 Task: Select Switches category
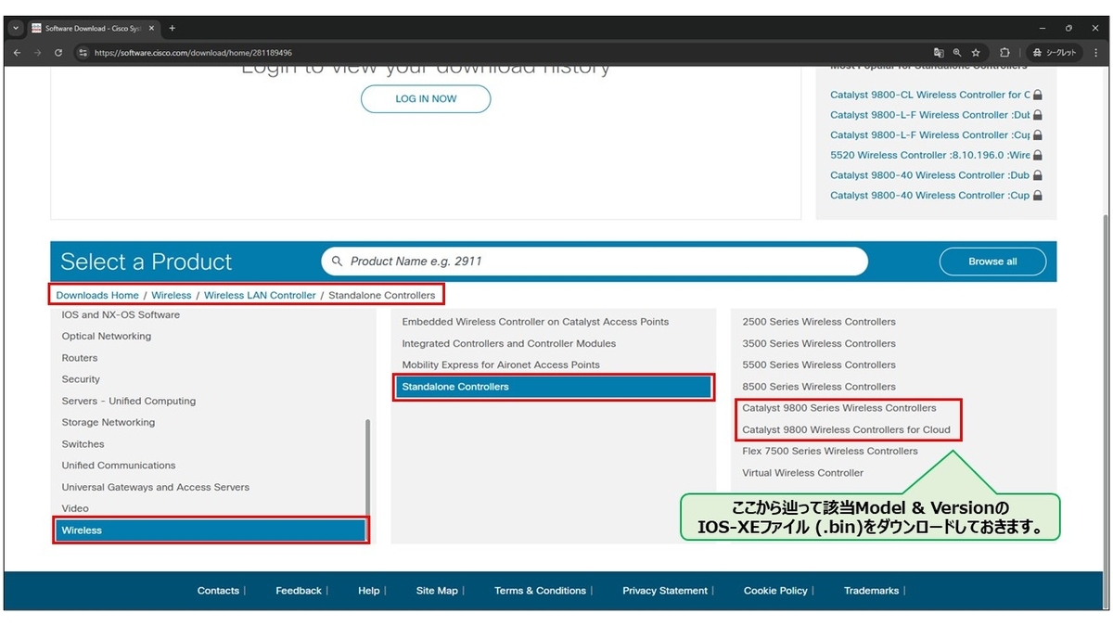[x=83, y=444]
